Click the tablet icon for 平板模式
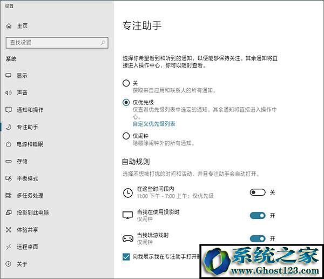This screenshot has width=324, height=279. point(9,178)
